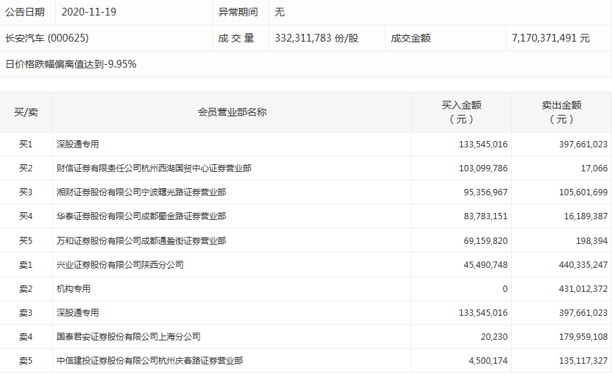Click the 公告日期 label
This screenshot has height=375, width=612.
coord(25,12)
